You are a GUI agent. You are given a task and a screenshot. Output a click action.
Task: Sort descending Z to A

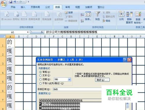tap(82, 21)
